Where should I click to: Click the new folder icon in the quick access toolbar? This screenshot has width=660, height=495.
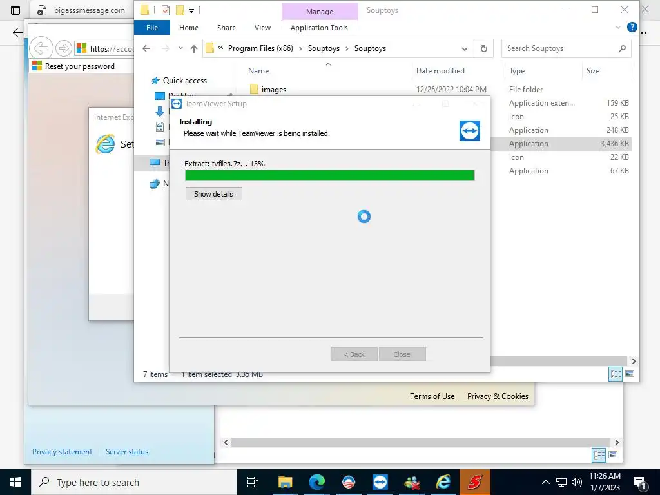[x=180, y=10]
